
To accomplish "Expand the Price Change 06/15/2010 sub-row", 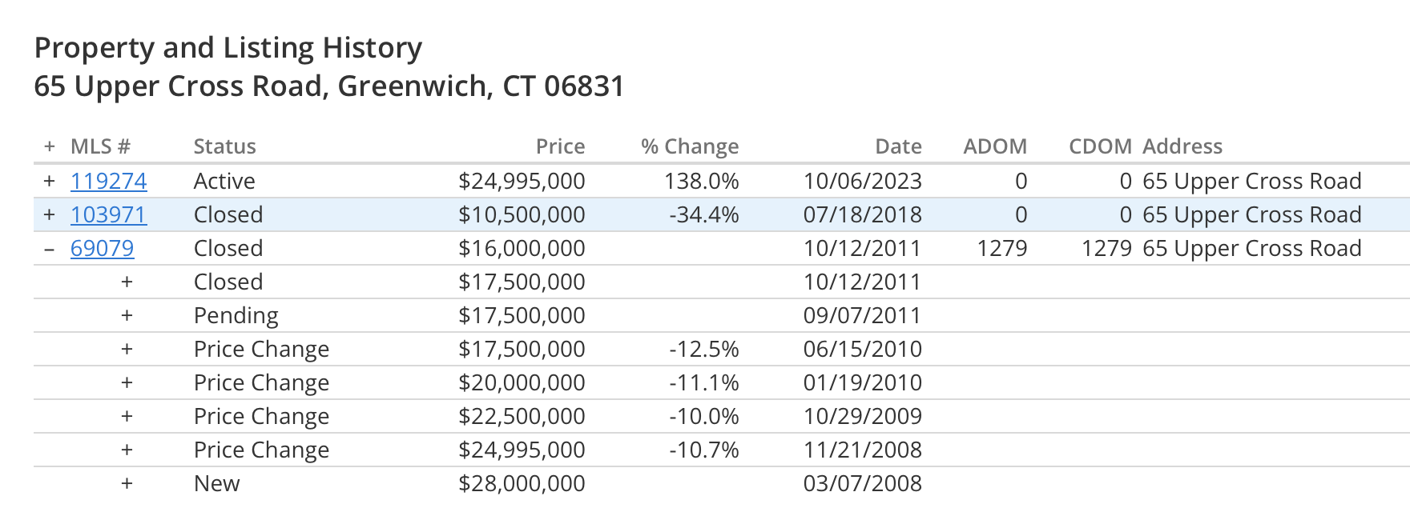I will (x=127, y=349).
